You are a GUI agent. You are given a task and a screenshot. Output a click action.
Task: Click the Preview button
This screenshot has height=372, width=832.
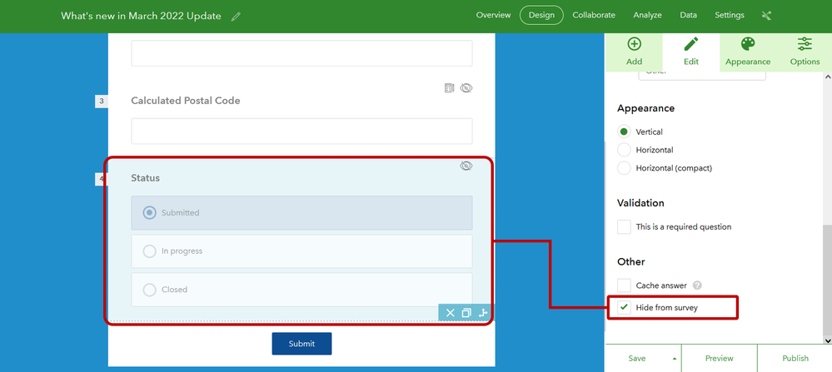tap(719, 358)
